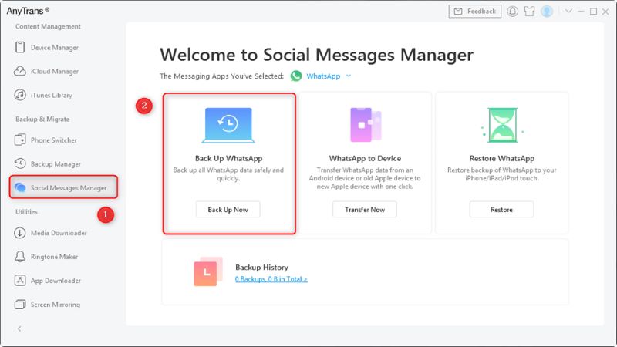Open Device Manager from the sidebar
This screenshot has height=347, width=617.
pyautogui.click(x=54, y=48)
